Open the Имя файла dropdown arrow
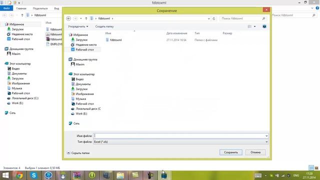 266,136
